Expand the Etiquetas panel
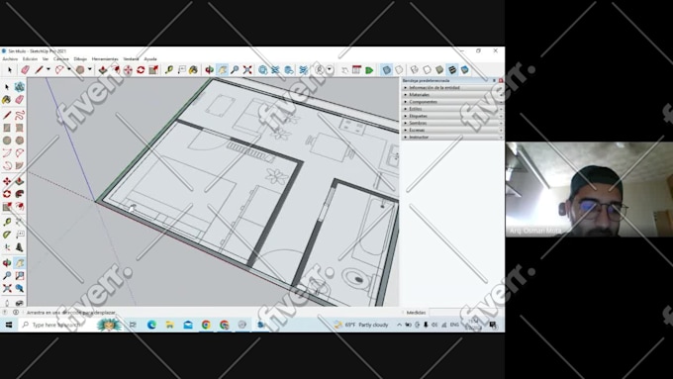673x379 pixels. [452, 116]
